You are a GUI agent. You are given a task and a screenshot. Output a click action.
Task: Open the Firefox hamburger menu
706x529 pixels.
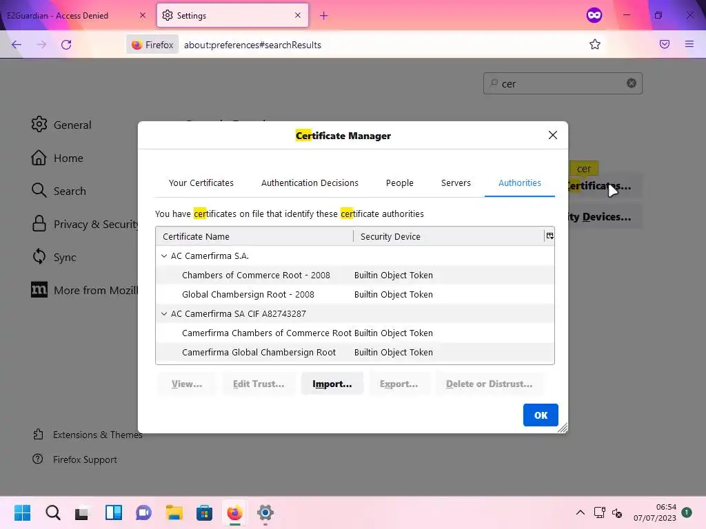[x=689, y=44]
